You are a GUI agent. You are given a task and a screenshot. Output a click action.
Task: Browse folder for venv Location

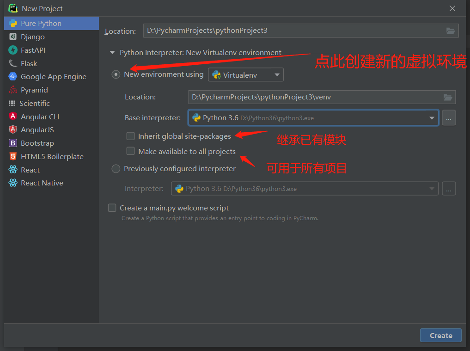pos(448,97)
